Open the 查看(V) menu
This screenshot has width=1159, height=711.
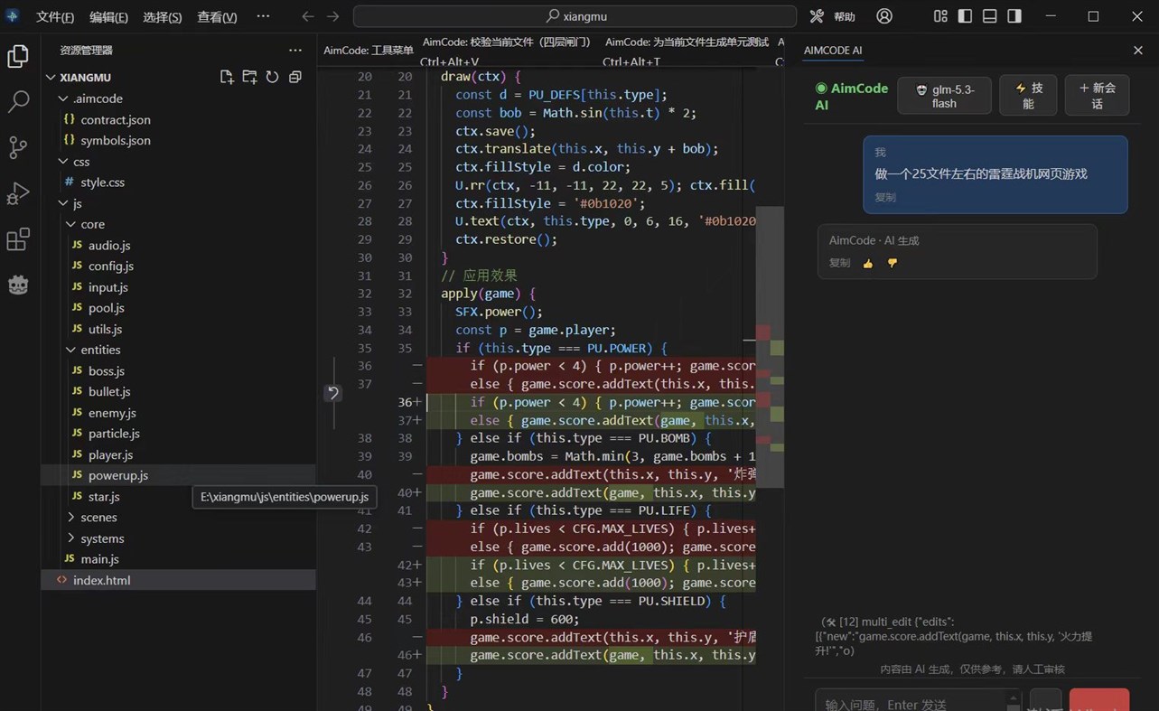point(217,17)
